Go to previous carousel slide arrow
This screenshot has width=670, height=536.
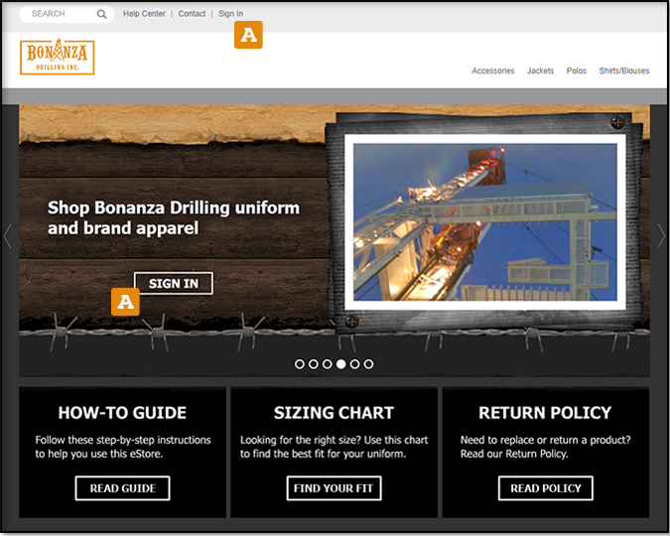point(8,235)
